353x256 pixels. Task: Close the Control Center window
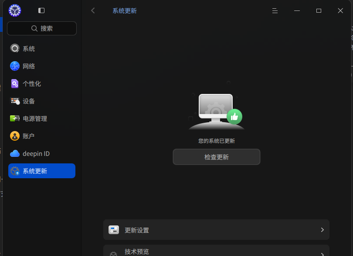(340, 10)
